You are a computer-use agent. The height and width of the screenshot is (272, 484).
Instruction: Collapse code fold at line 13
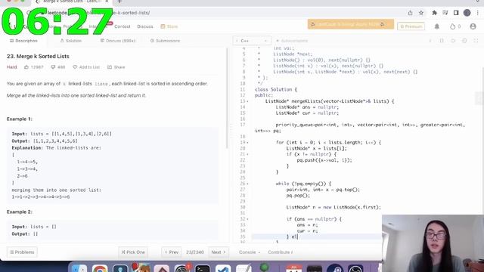(x=247, y=101)
